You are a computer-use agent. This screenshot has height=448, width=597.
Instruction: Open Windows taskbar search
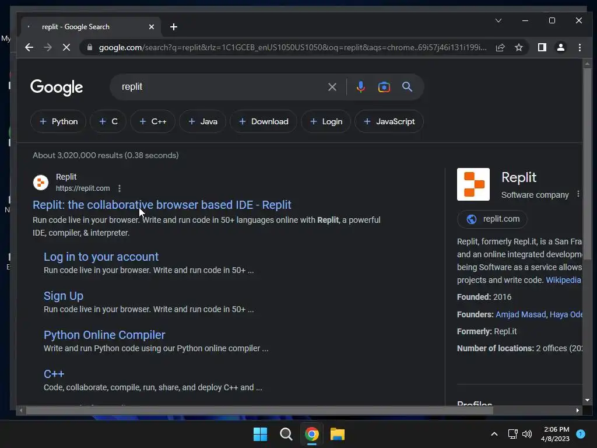[286, 434]
